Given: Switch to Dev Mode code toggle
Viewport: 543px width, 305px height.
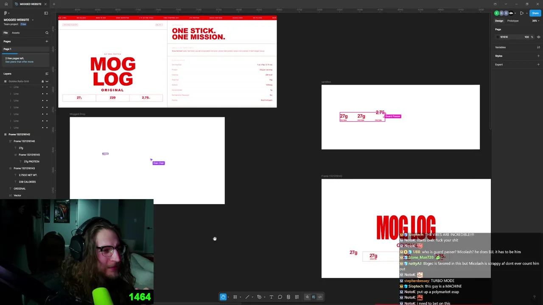Looking at the screenshot, I should [x=320, y=297].
